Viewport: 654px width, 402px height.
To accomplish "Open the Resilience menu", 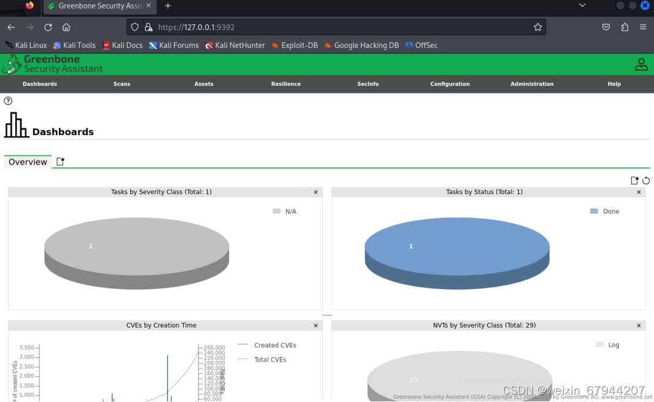I will pos(286,84).
